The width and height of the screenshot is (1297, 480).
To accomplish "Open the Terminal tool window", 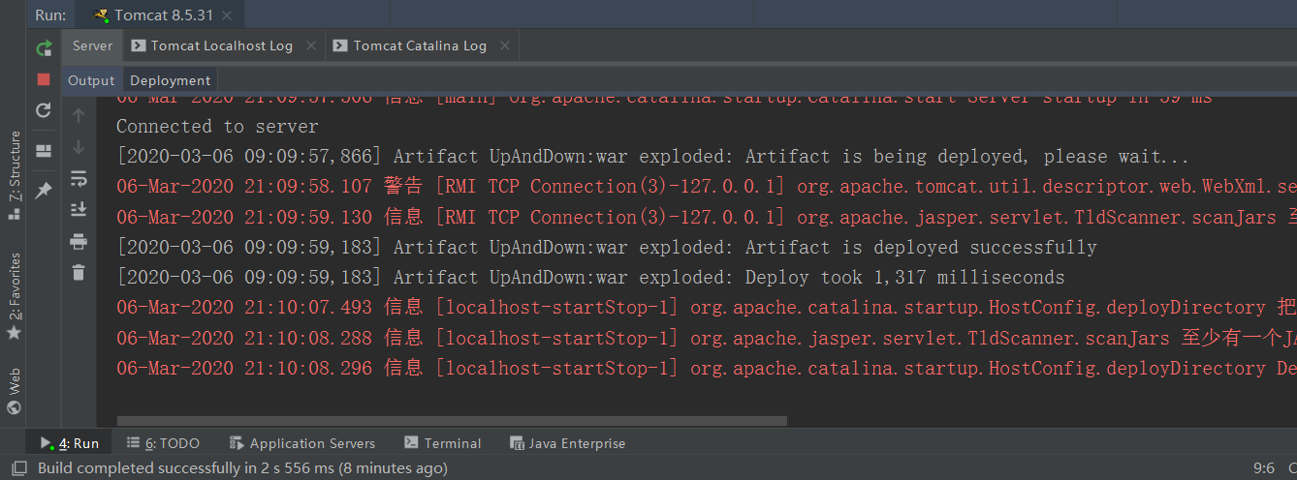I will click(x=443, y=443).
